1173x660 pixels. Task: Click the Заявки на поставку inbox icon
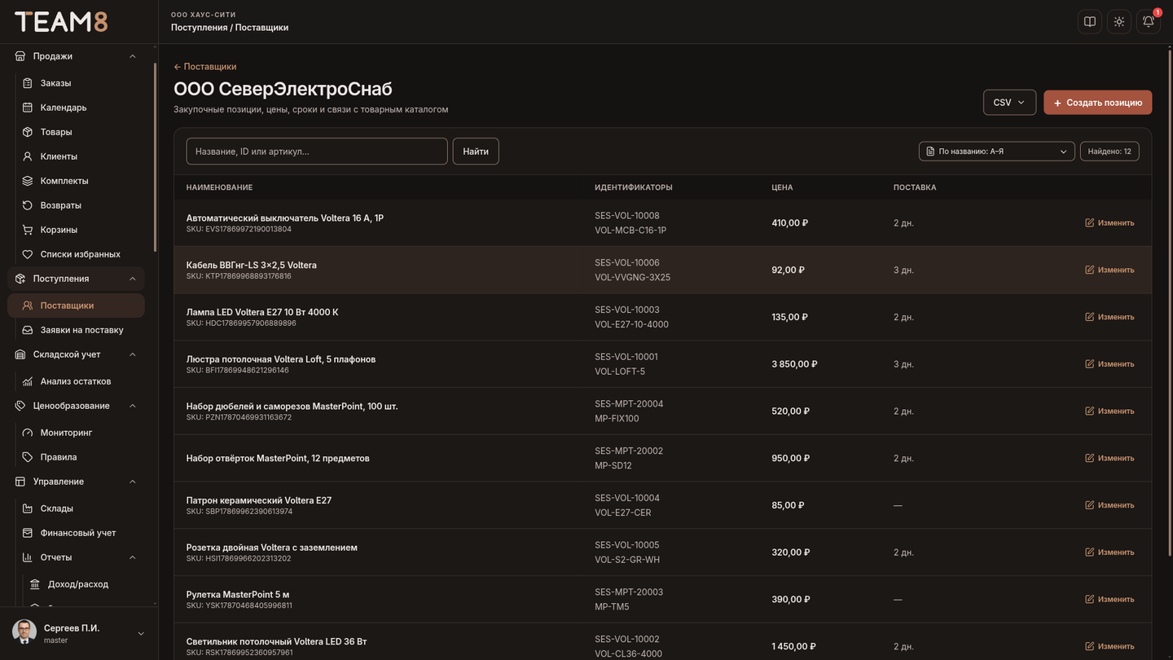(28, 330)
